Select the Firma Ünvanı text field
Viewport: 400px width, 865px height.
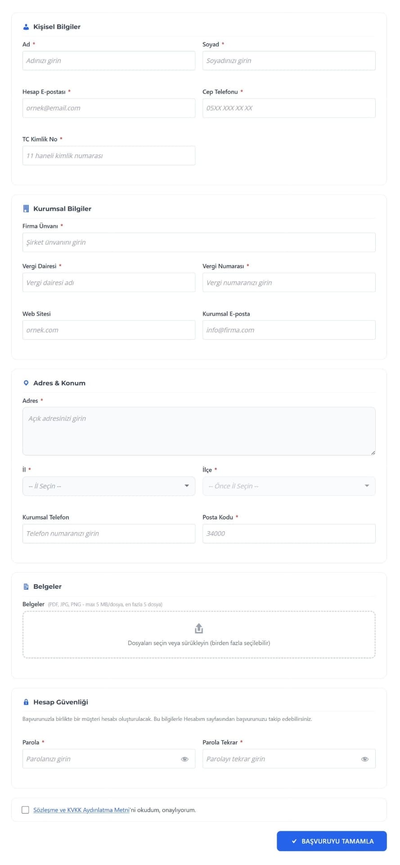pos(199,242)
